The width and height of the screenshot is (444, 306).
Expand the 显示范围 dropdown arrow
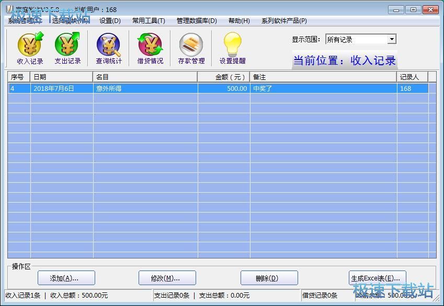[x=392, y=40]
